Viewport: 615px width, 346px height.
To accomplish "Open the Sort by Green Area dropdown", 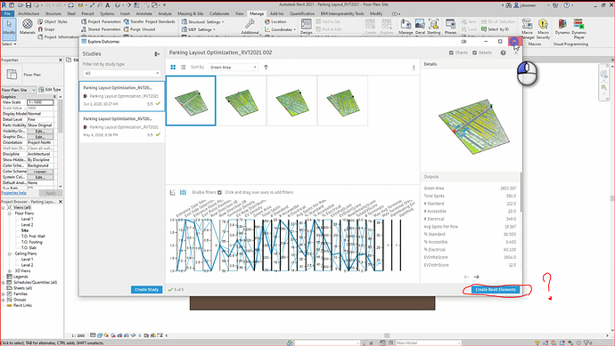I will pos(233,68).
